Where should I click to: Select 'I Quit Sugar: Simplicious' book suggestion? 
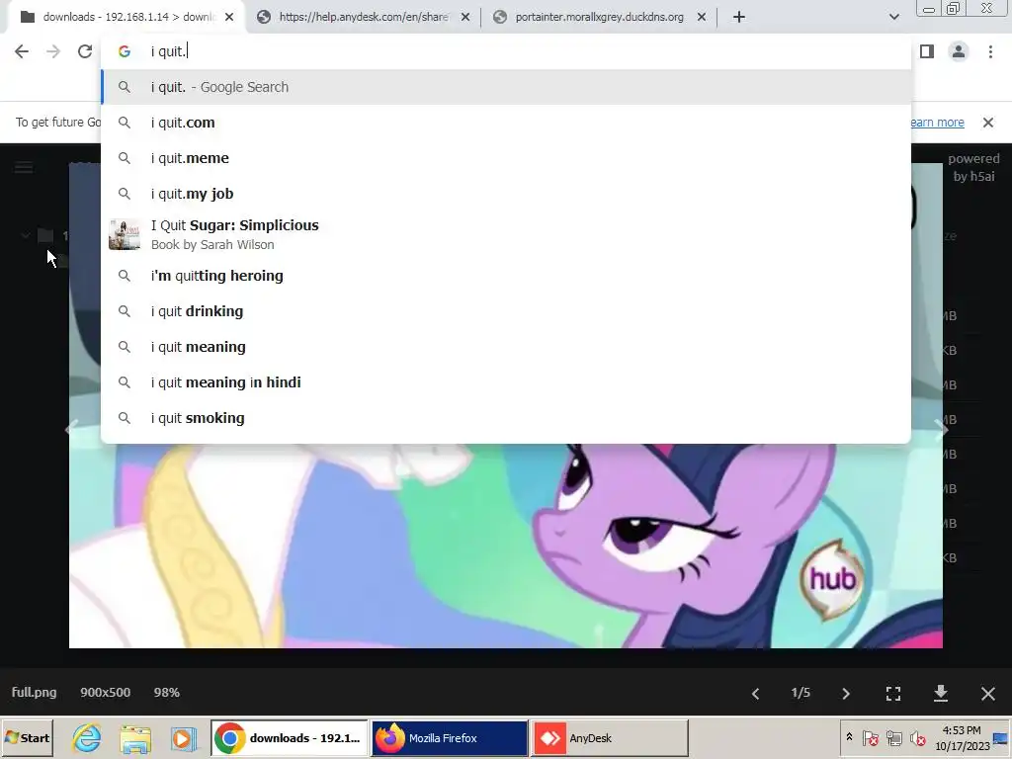point(506,234)
